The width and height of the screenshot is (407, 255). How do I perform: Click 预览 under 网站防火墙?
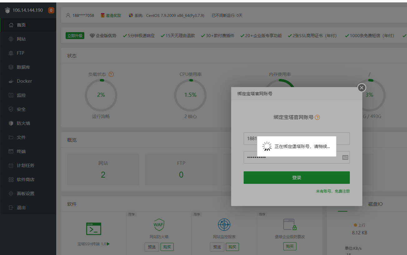(x=152, y=247)
